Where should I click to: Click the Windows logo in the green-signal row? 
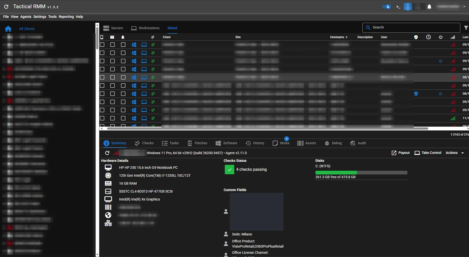pos(134,118)
